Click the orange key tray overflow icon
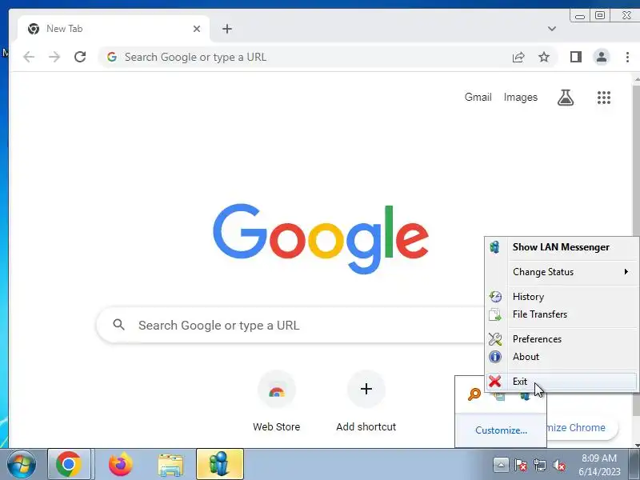 pyautogui.click(x=474, y=394)
